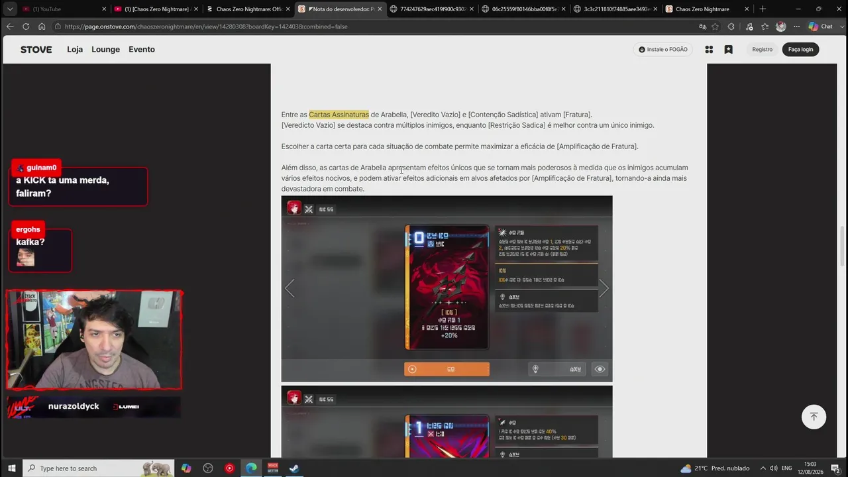Click the ENG language indicator

coord(787,468)
